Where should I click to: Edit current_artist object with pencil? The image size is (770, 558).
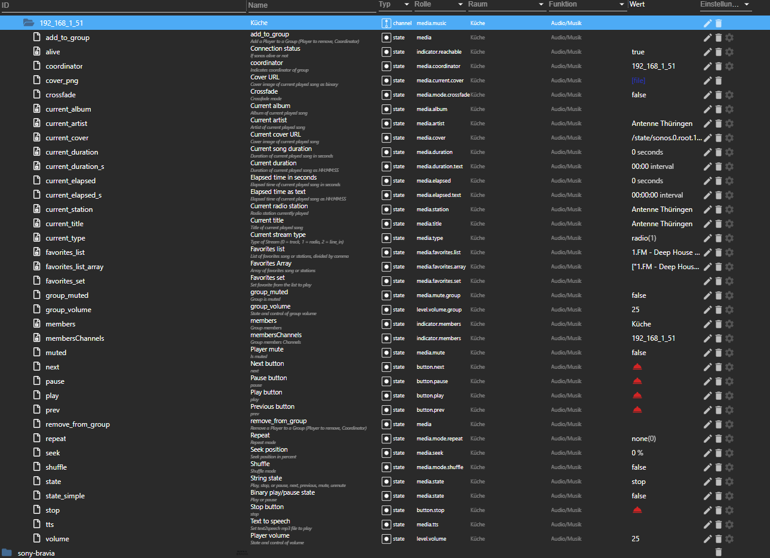[x=707, y=124]
